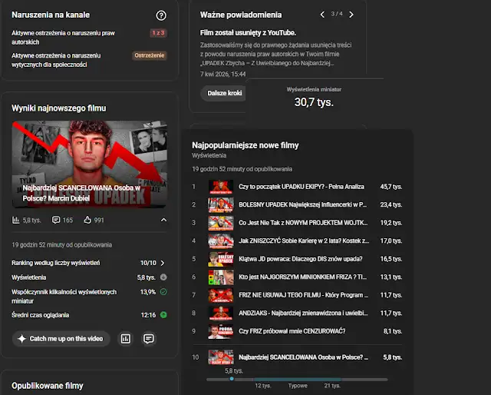Click the Ostrzeżenie warning badge
This screenshot has width=491, height=395.
pos(150,55)
